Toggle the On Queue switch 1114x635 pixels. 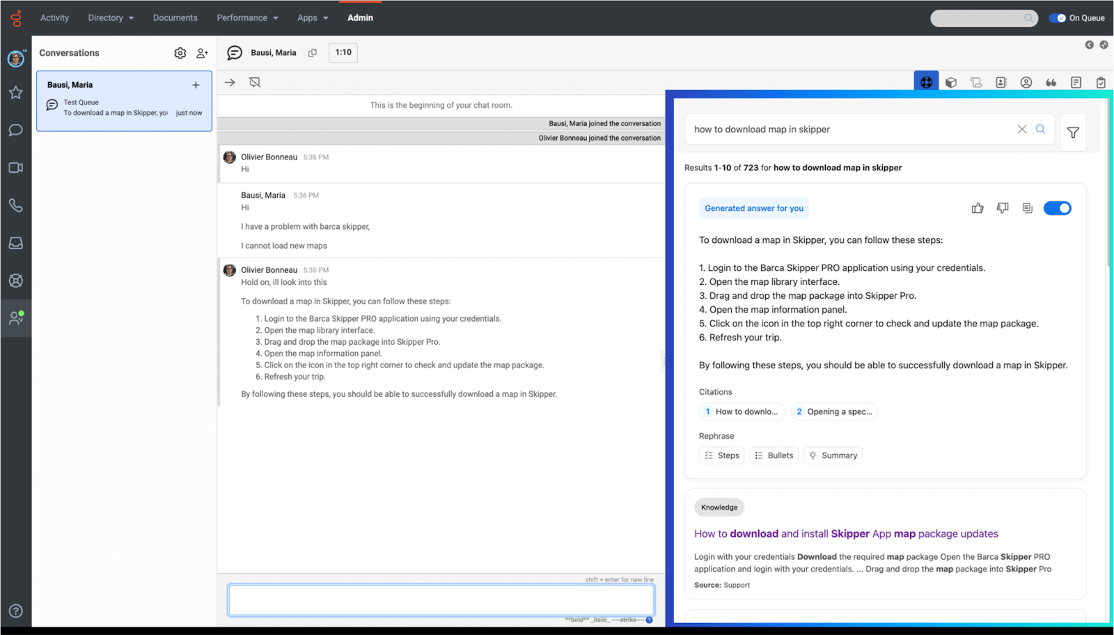click(1058, 18)
